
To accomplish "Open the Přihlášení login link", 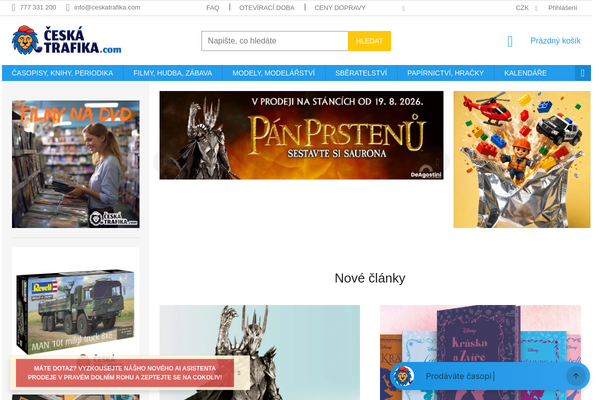I will (562, 8).
